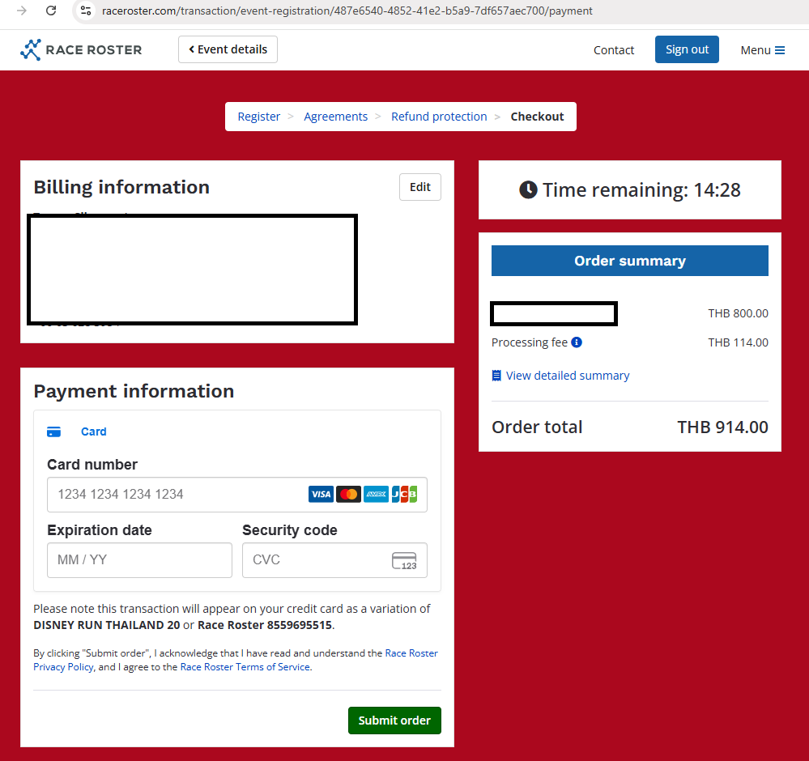
Task: Open the Contact link
Action: 614,50
